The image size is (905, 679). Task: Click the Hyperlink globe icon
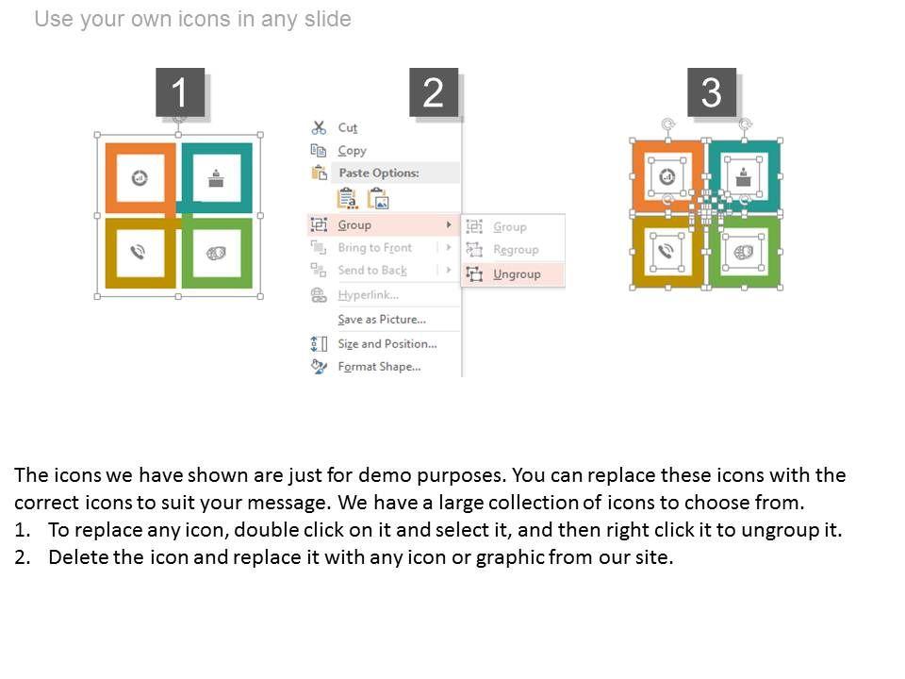tap(319, 295)
